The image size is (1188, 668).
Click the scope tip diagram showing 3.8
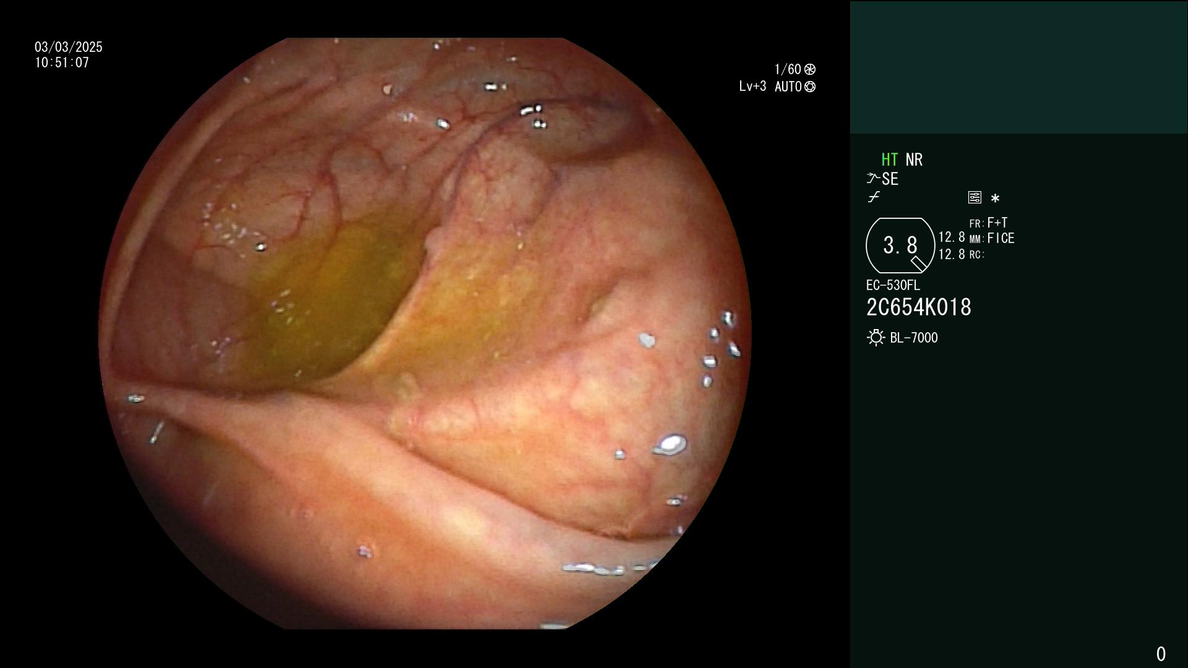click(x=900, y=246)
